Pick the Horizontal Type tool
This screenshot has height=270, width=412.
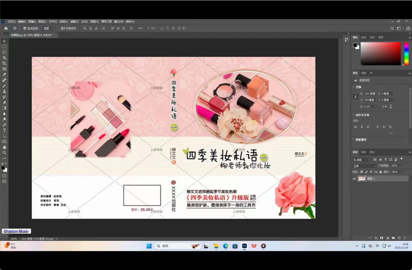point(4,130)
